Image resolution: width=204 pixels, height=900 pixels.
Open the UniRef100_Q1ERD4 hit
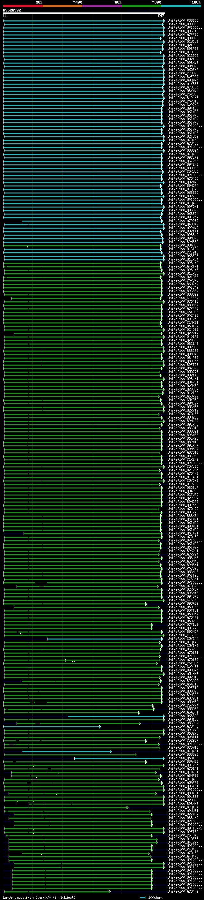183,259
